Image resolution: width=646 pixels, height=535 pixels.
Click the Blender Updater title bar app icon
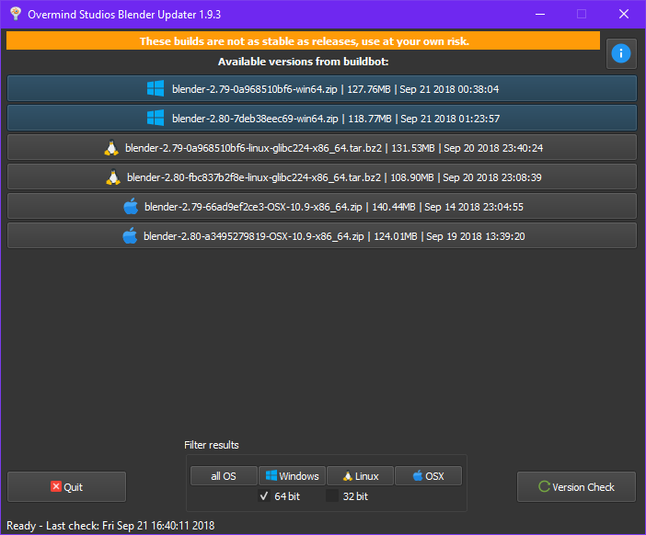pos(16,14)
